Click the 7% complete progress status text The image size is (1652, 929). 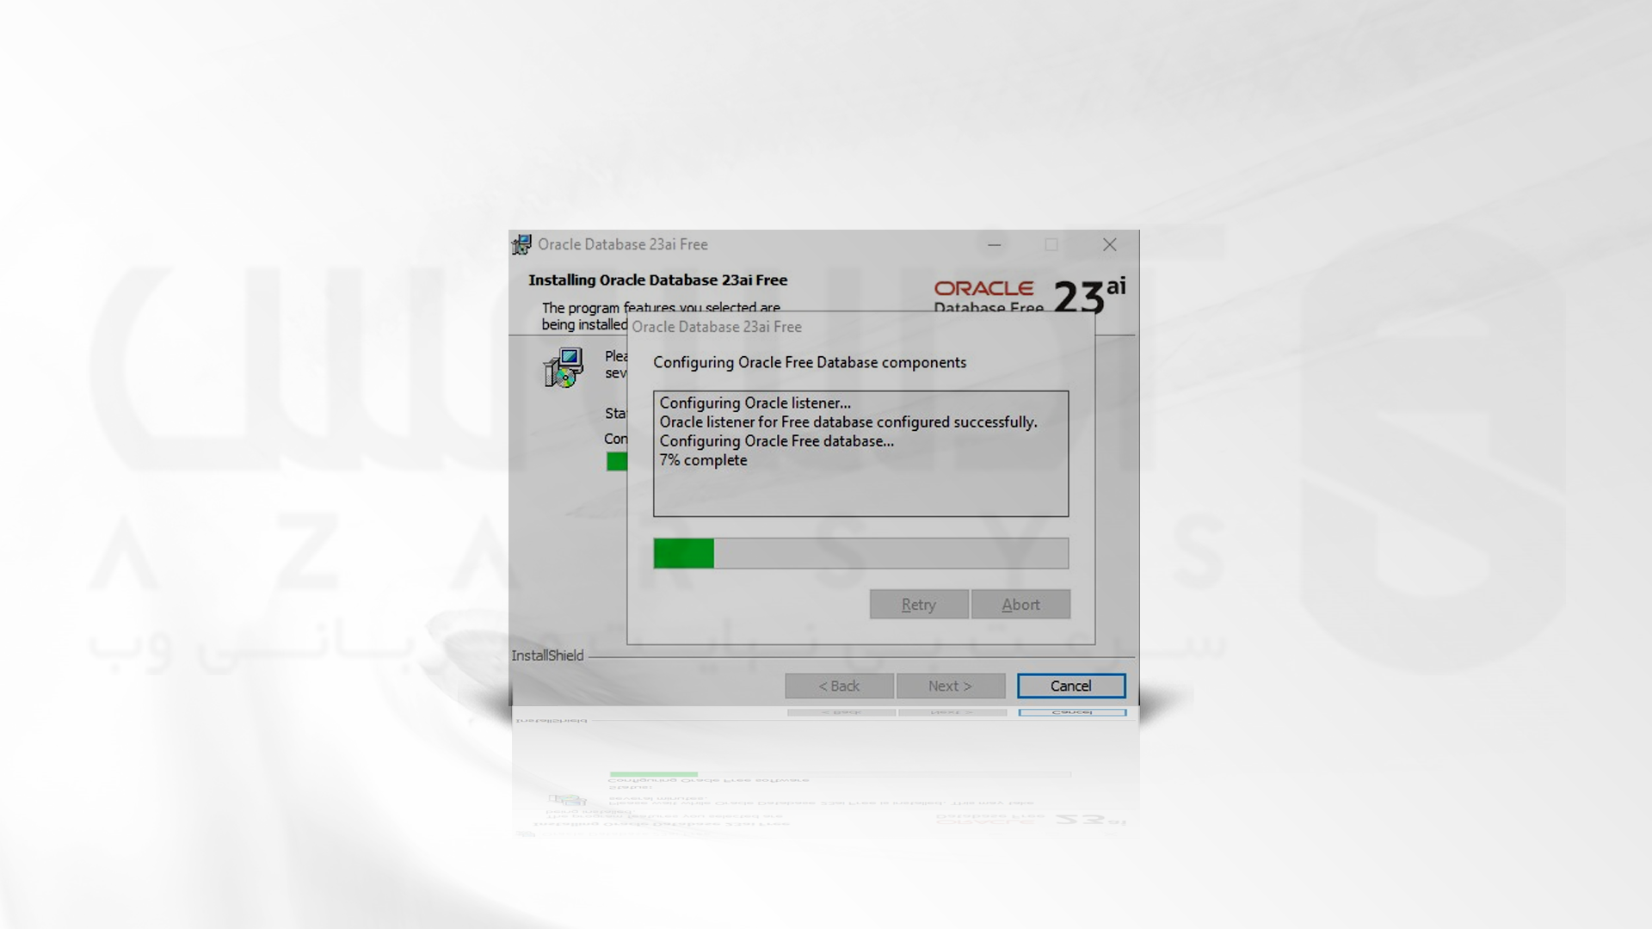(702, 459)
